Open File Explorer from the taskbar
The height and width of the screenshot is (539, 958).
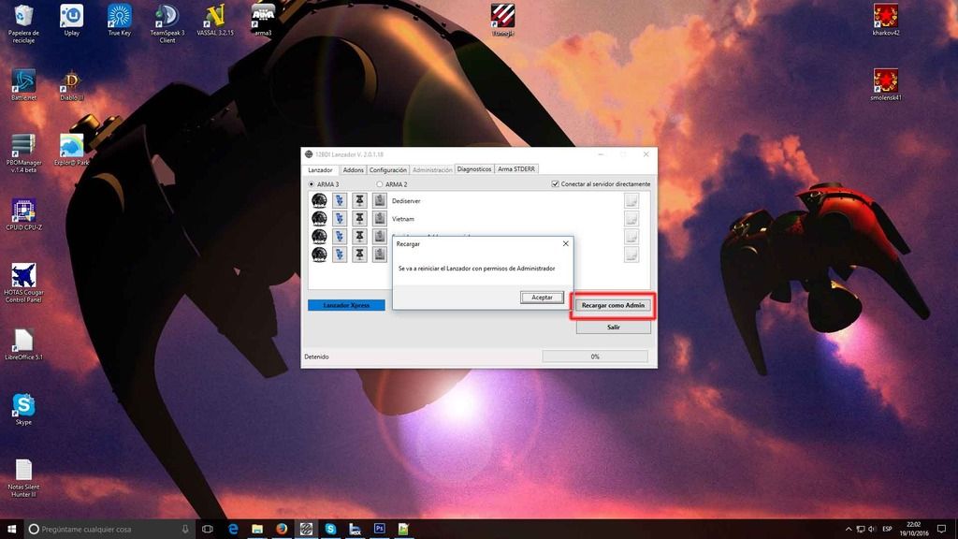coord(257,530)
